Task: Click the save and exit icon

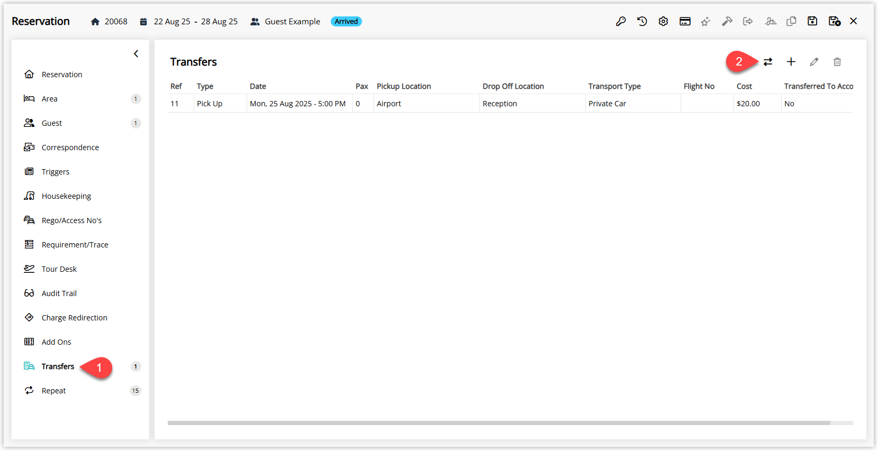Action: [835, 21]
